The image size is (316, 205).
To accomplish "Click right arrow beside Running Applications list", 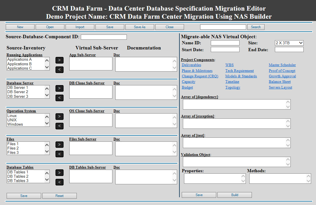I will coord(59,60).
